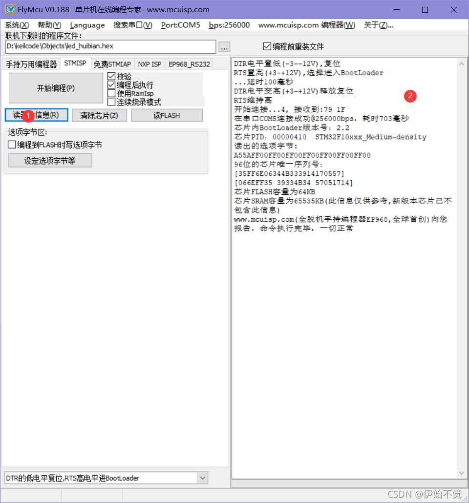Switch to the NXP ISP tab
The width and height of the screenshot is (469, 503).
(149, 63)
